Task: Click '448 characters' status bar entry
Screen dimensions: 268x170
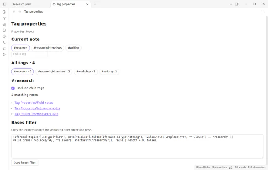Action: (256, 167)
